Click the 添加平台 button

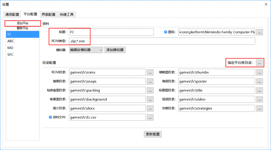[22, 23]
